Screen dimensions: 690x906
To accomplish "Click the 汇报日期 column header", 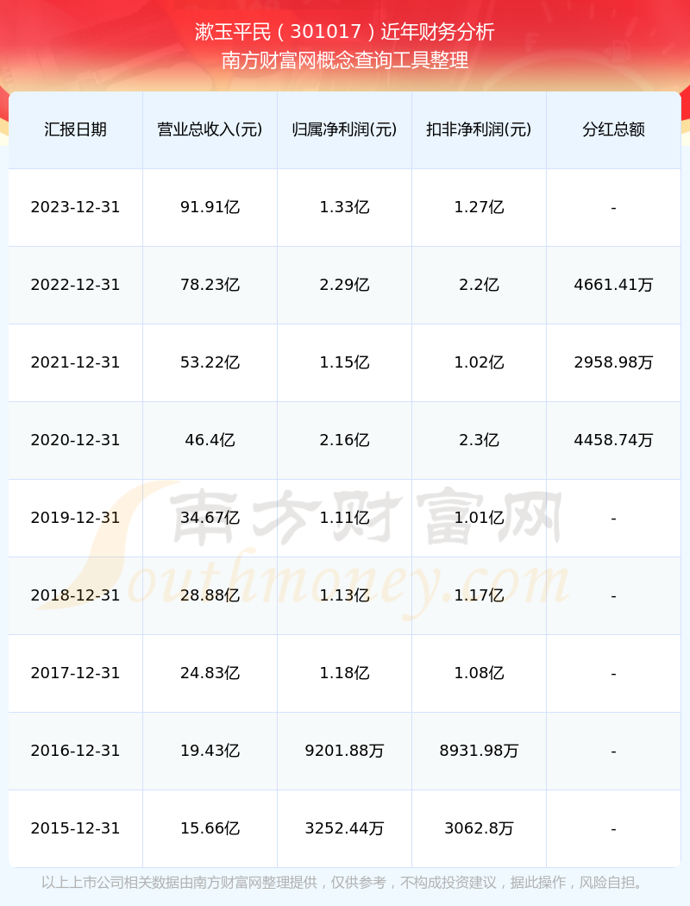I will (x=76, y=129).
